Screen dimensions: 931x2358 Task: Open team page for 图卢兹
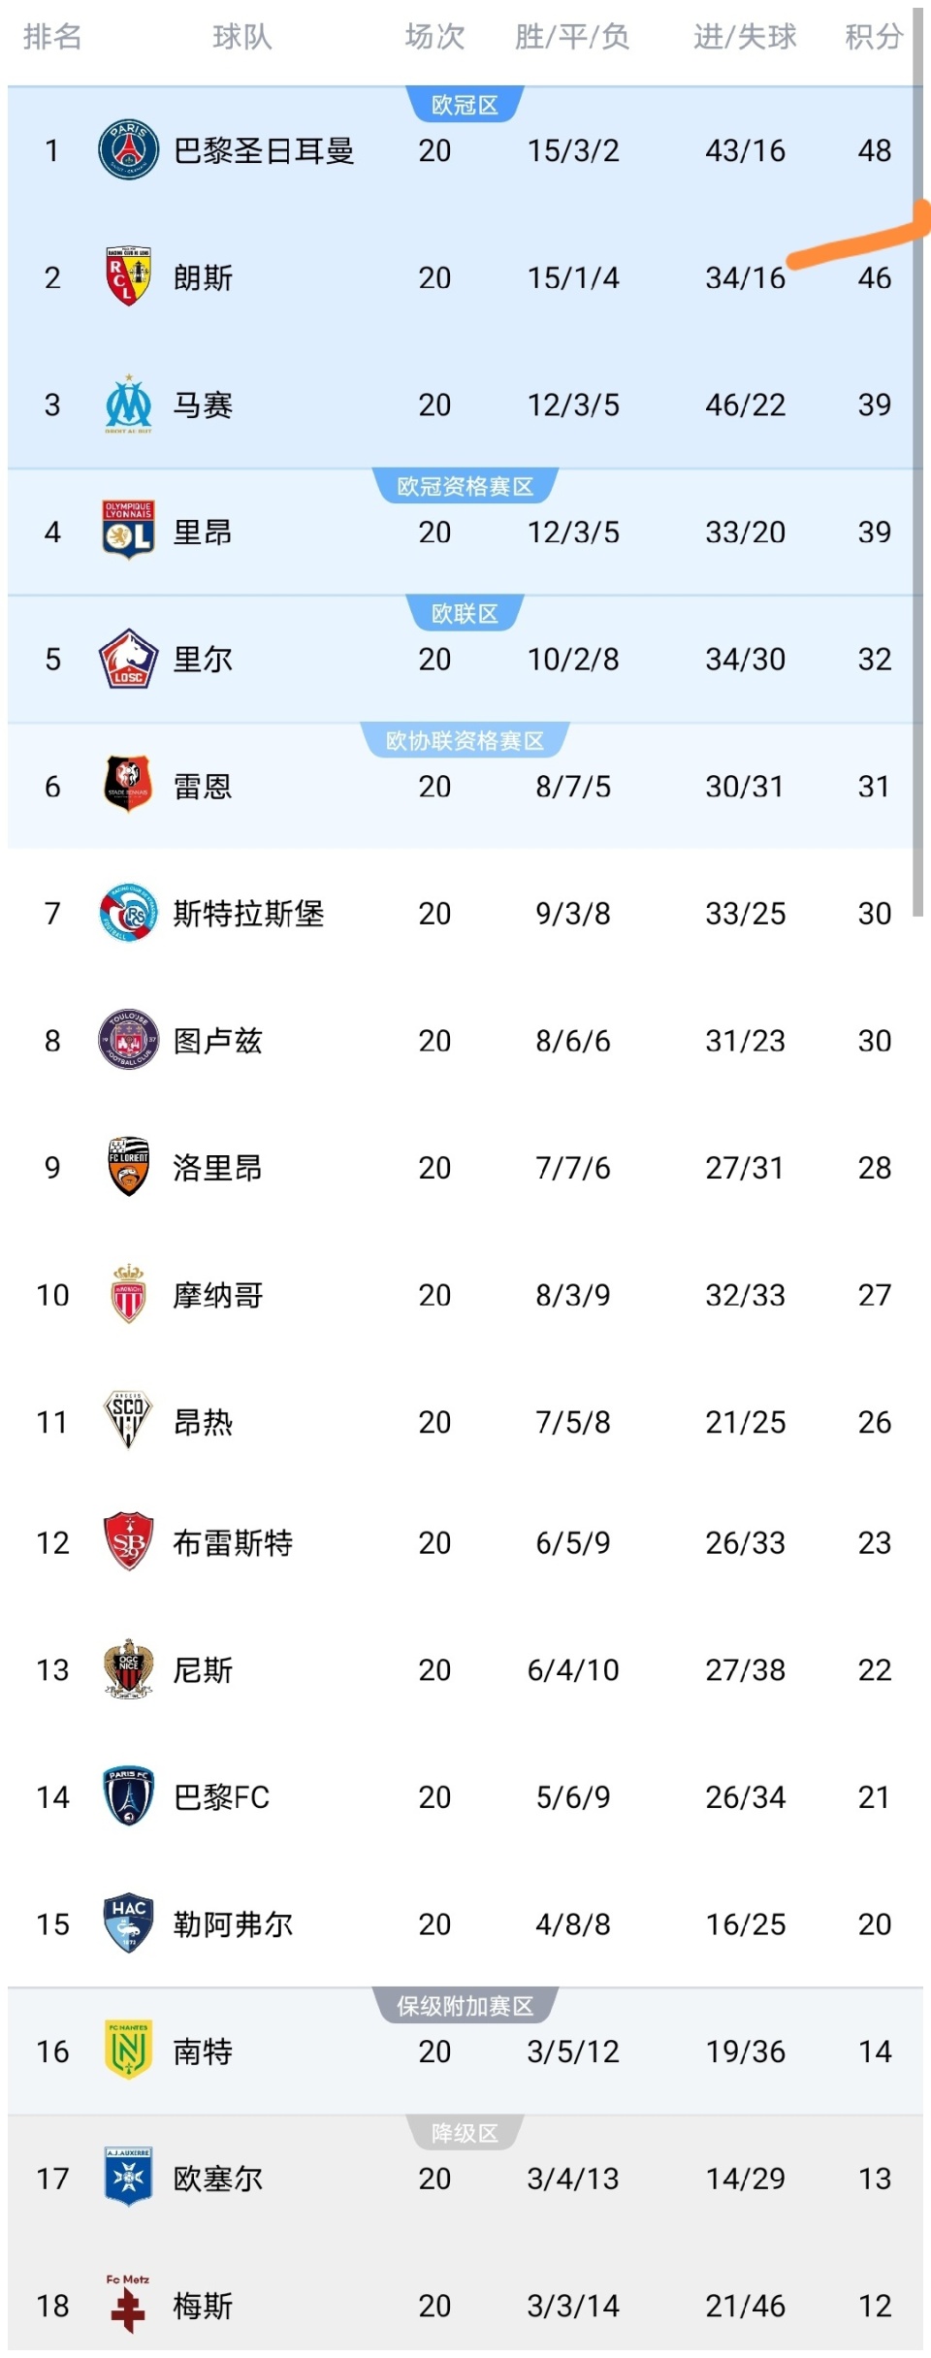click(x=217, y=1041)
